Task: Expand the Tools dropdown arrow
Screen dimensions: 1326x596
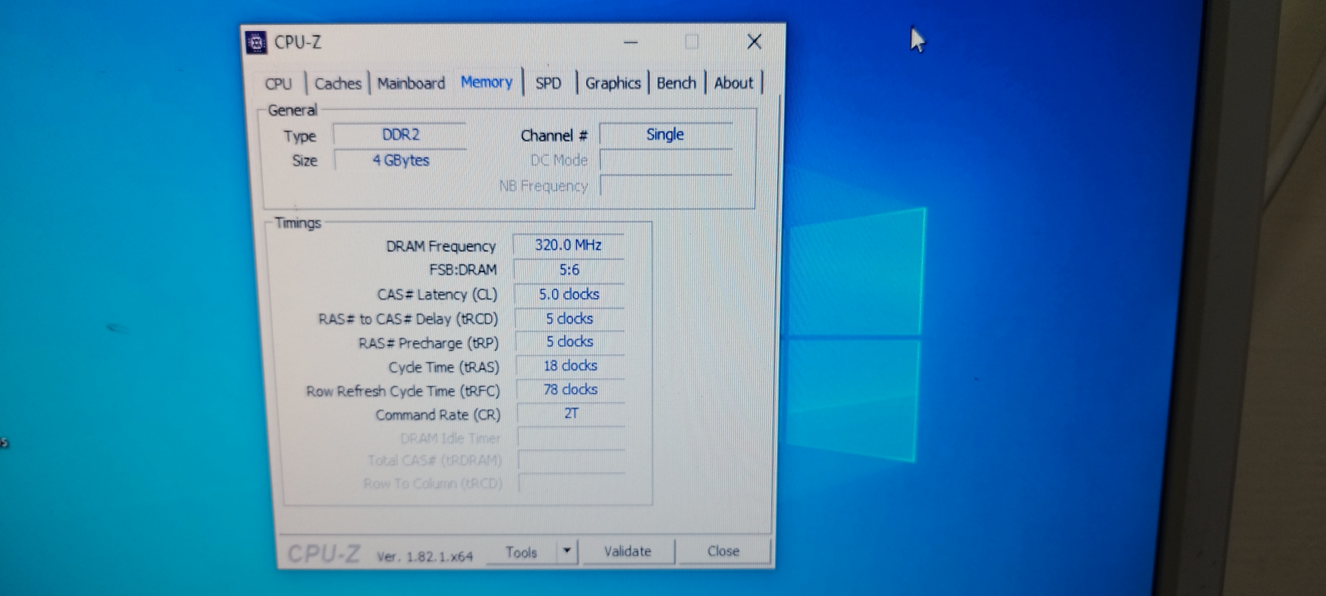Action: click(567, 551)
